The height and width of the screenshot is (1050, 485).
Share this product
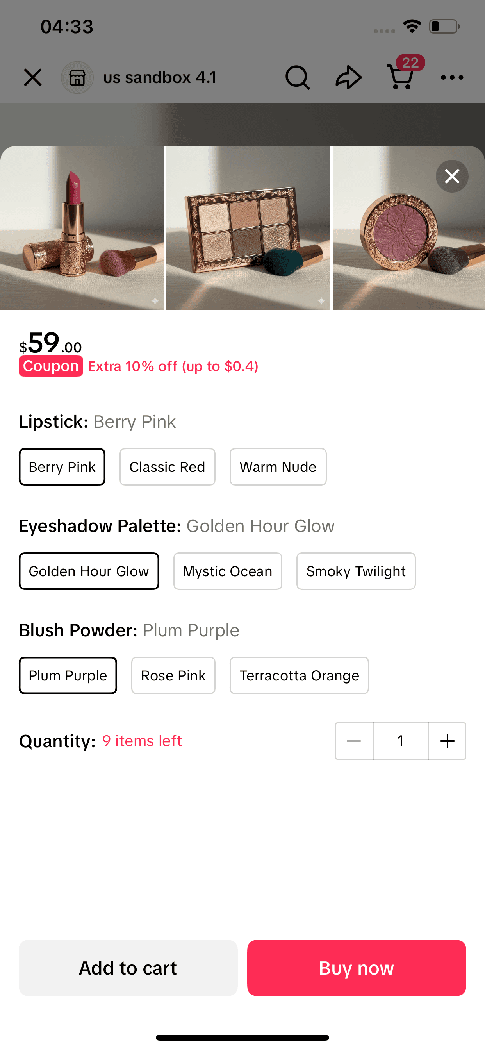pos(348,77)
